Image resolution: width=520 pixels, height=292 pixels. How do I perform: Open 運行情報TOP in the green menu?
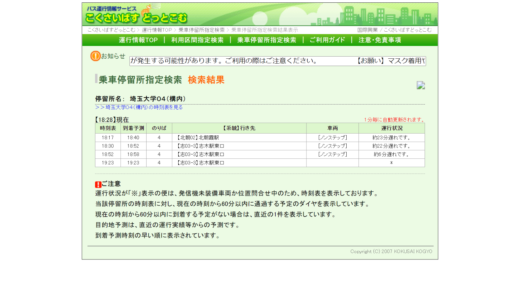(x=138, y=40)
